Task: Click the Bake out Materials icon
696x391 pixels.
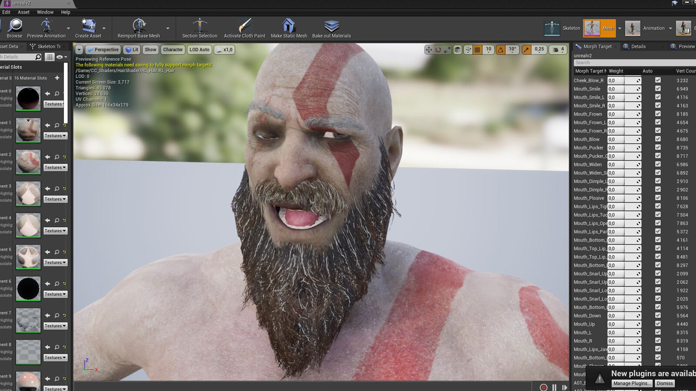Action: [331, 26]
